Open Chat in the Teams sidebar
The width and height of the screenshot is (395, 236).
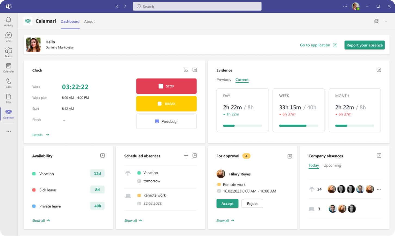pyautogui.click(x=9, y=37)
